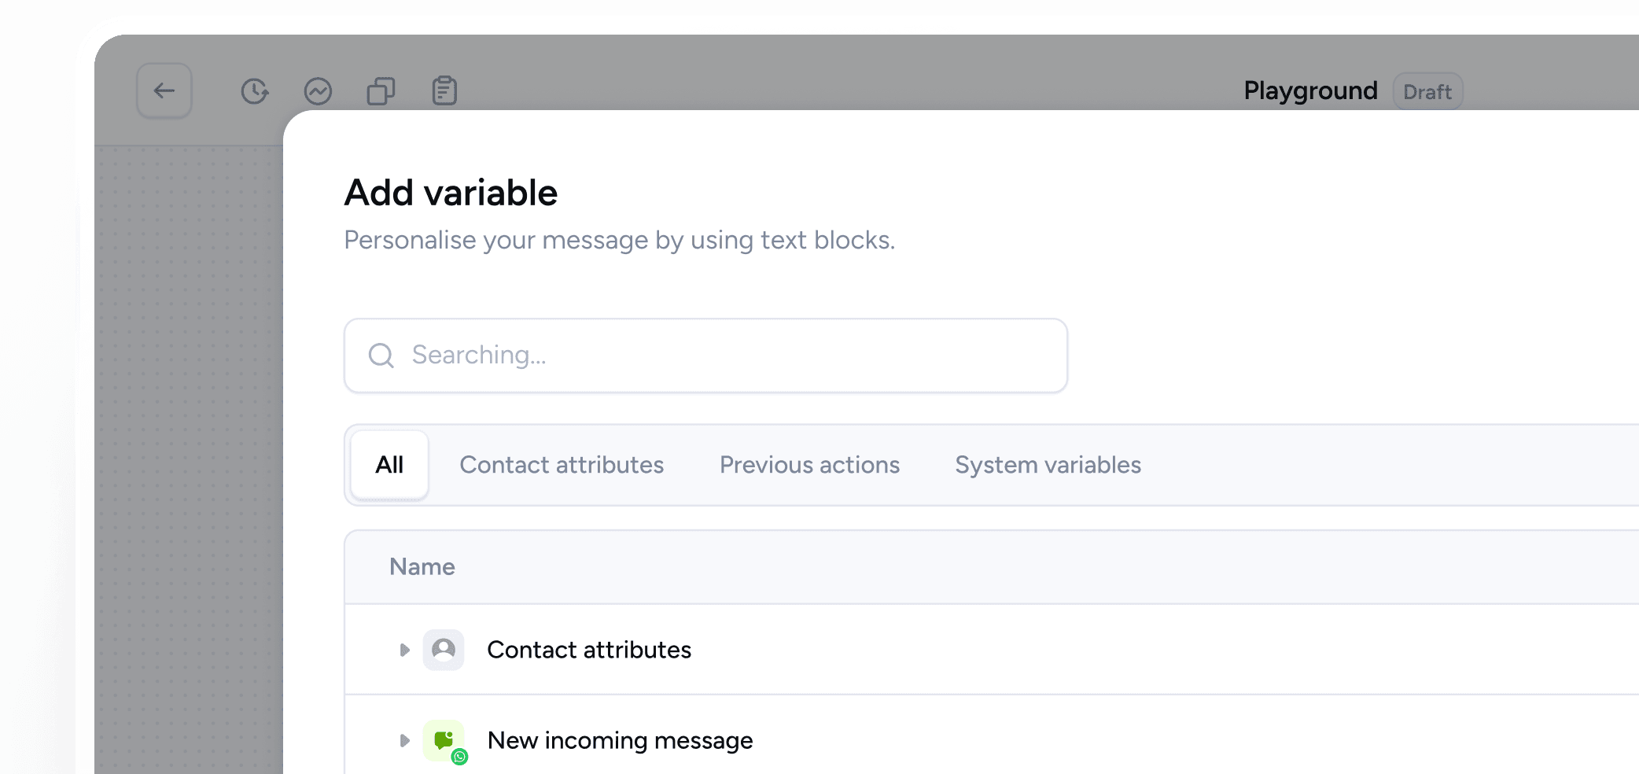Open the version history clock icon
The width and height of the screenshot is (1639, 774).
point(255,91)
